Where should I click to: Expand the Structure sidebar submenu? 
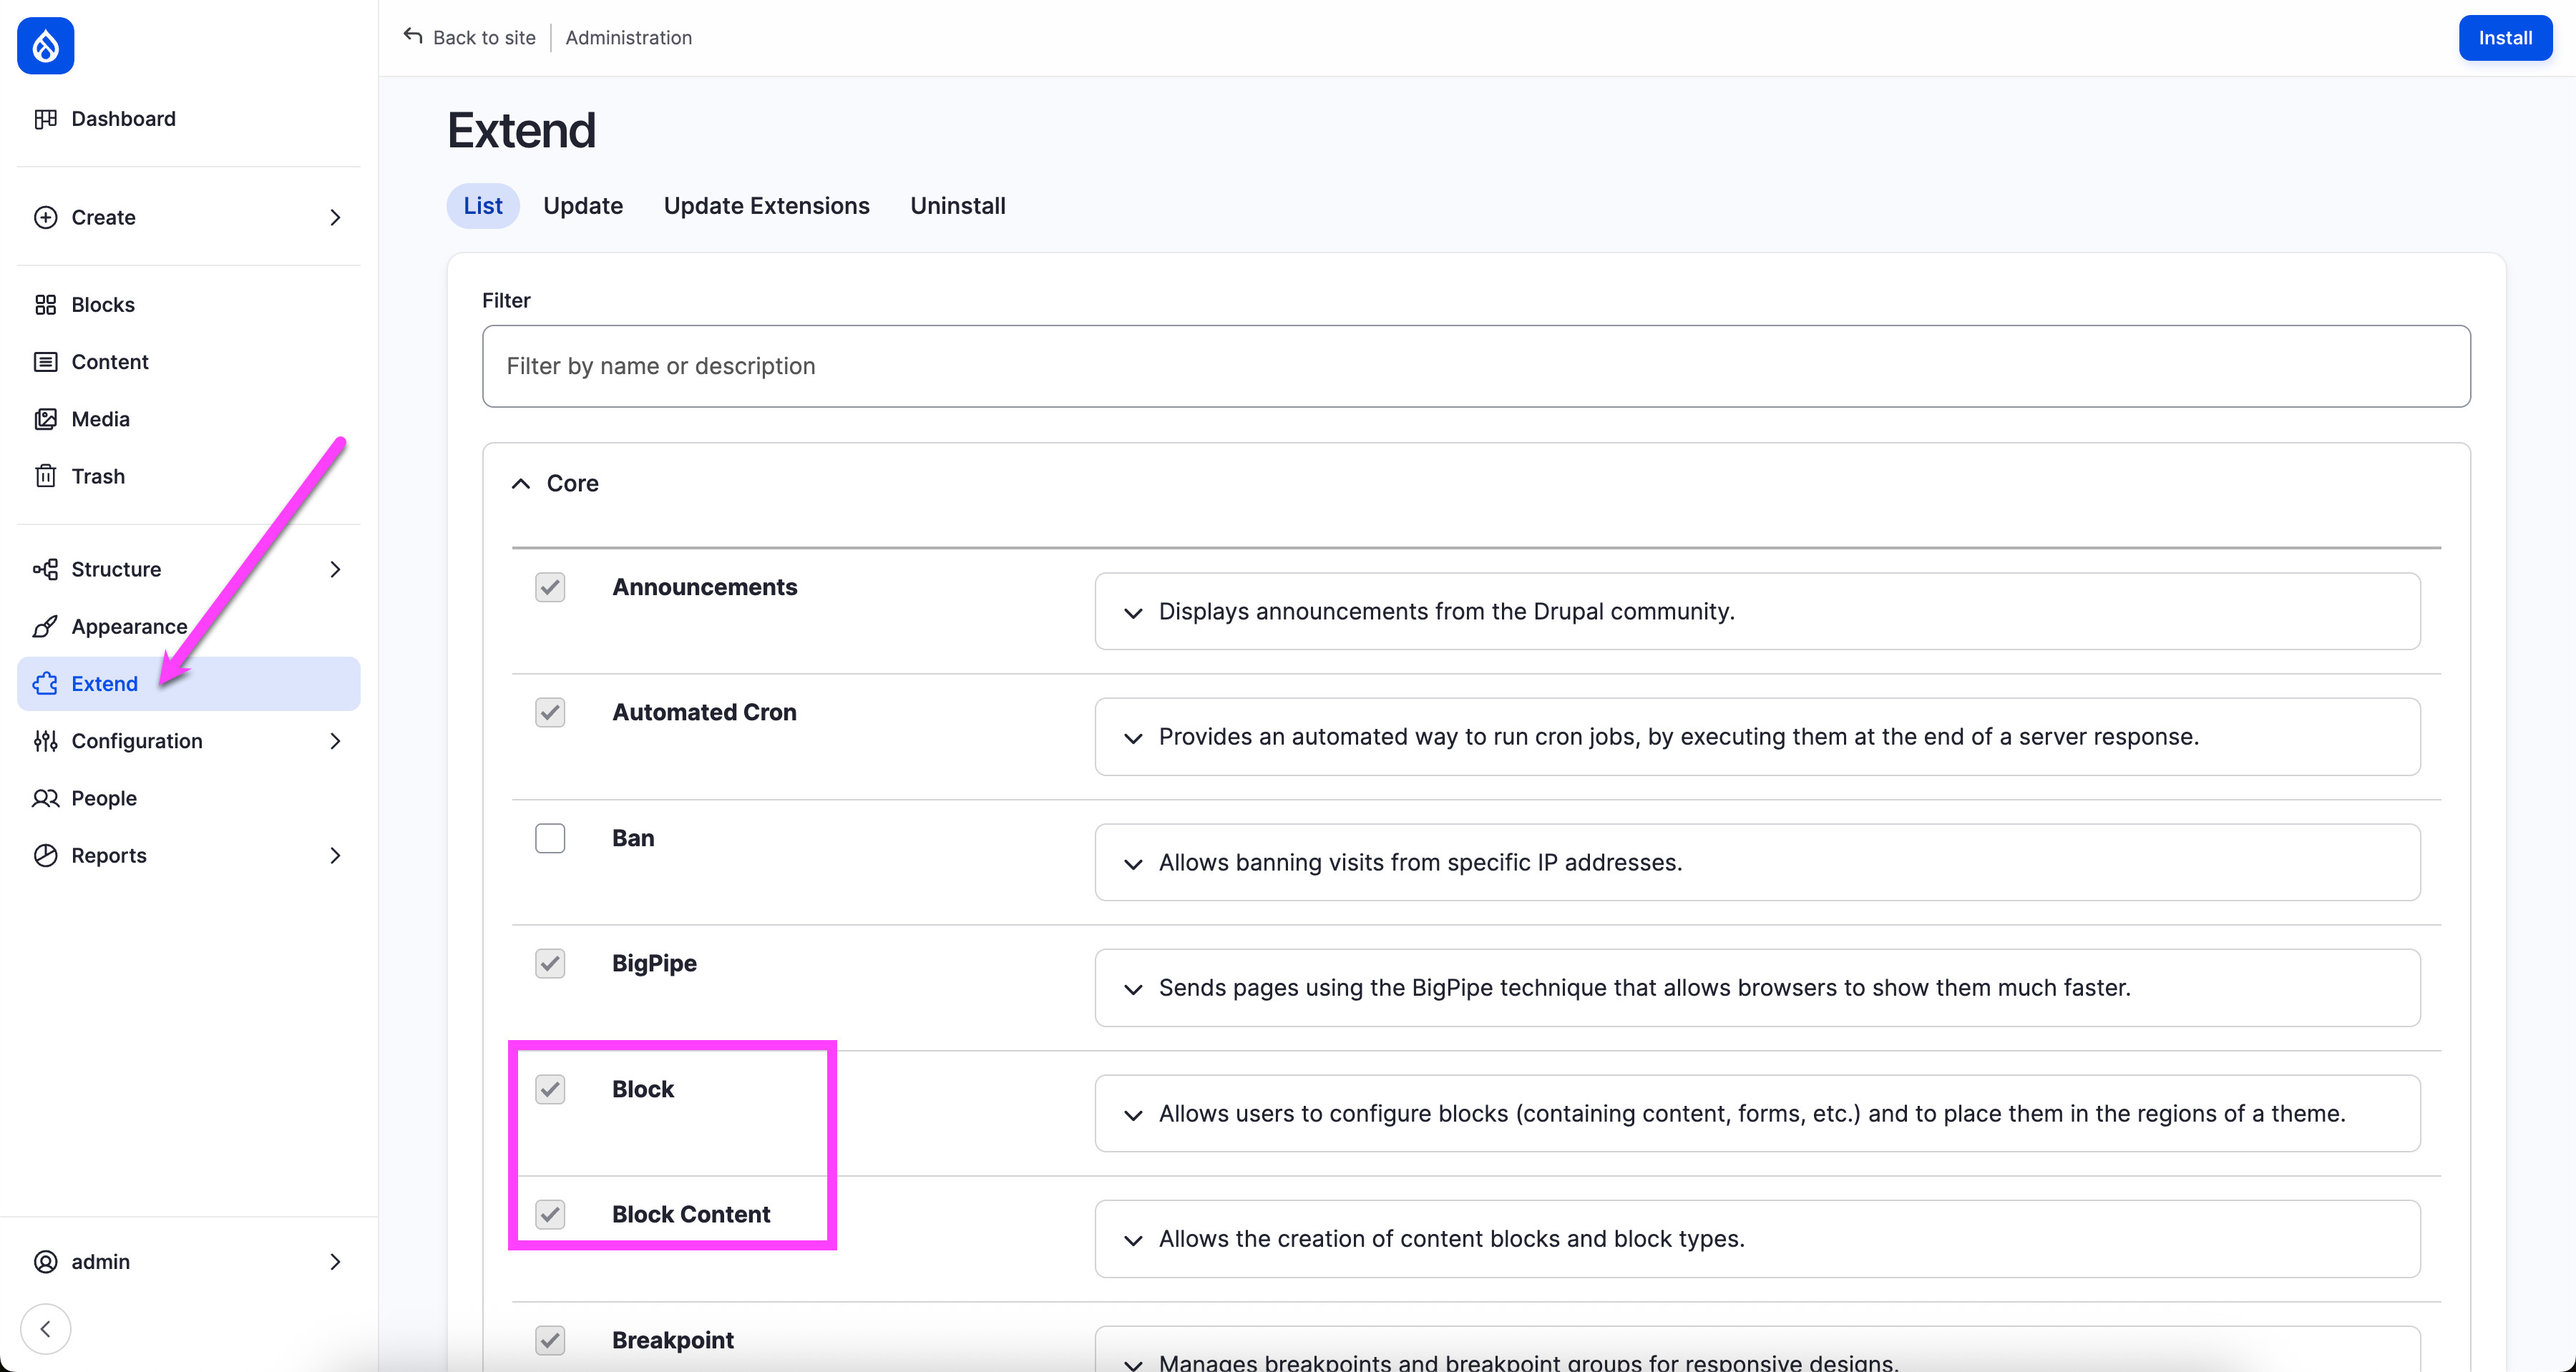pyautogui.click(x=335, y=568)
